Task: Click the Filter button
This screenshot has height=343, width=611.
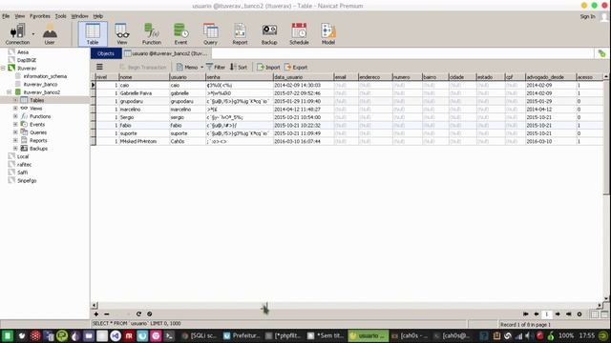Action: click(216, 67)
